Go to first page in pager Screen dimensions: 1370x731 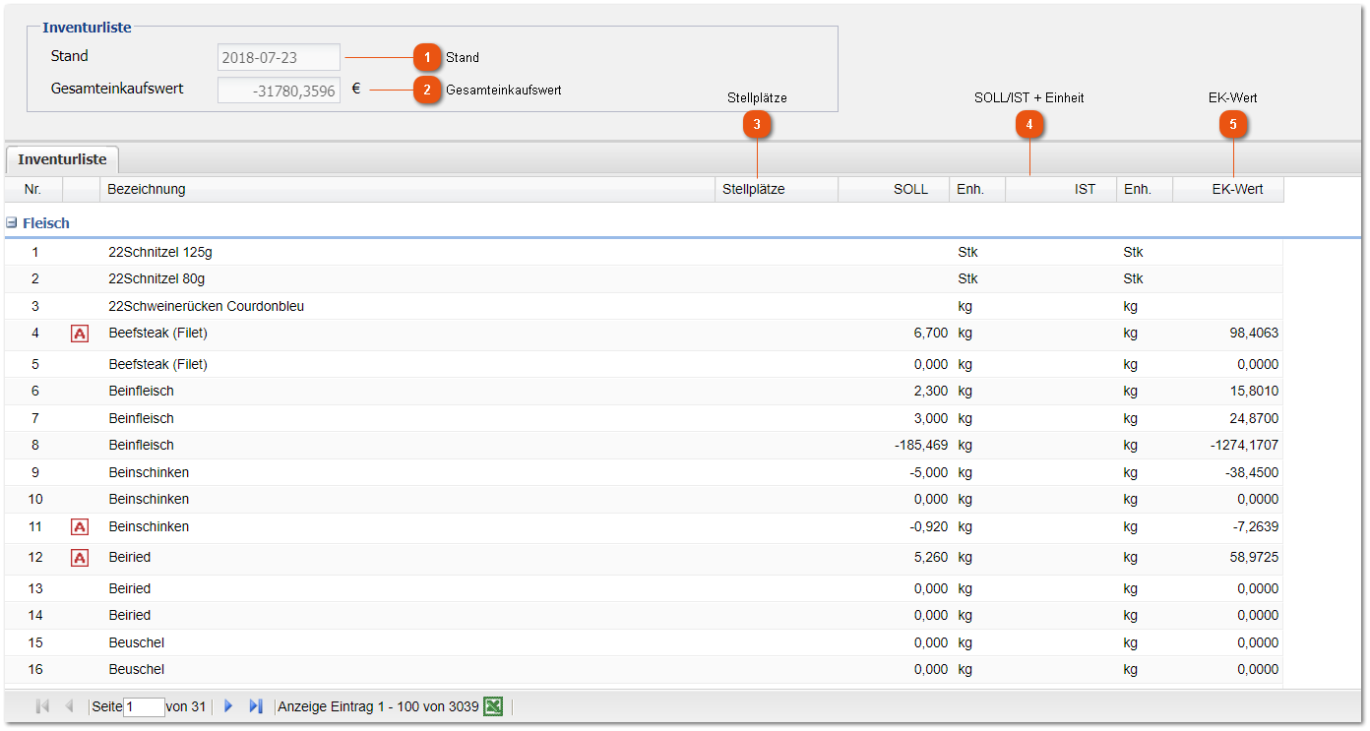[42, 706]
